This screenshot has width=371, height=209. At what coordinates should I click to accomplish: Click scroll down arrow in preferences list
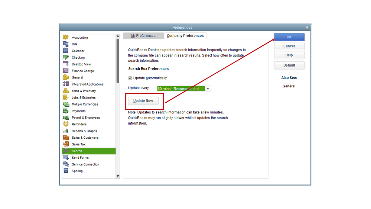click(x=118, y=176)
